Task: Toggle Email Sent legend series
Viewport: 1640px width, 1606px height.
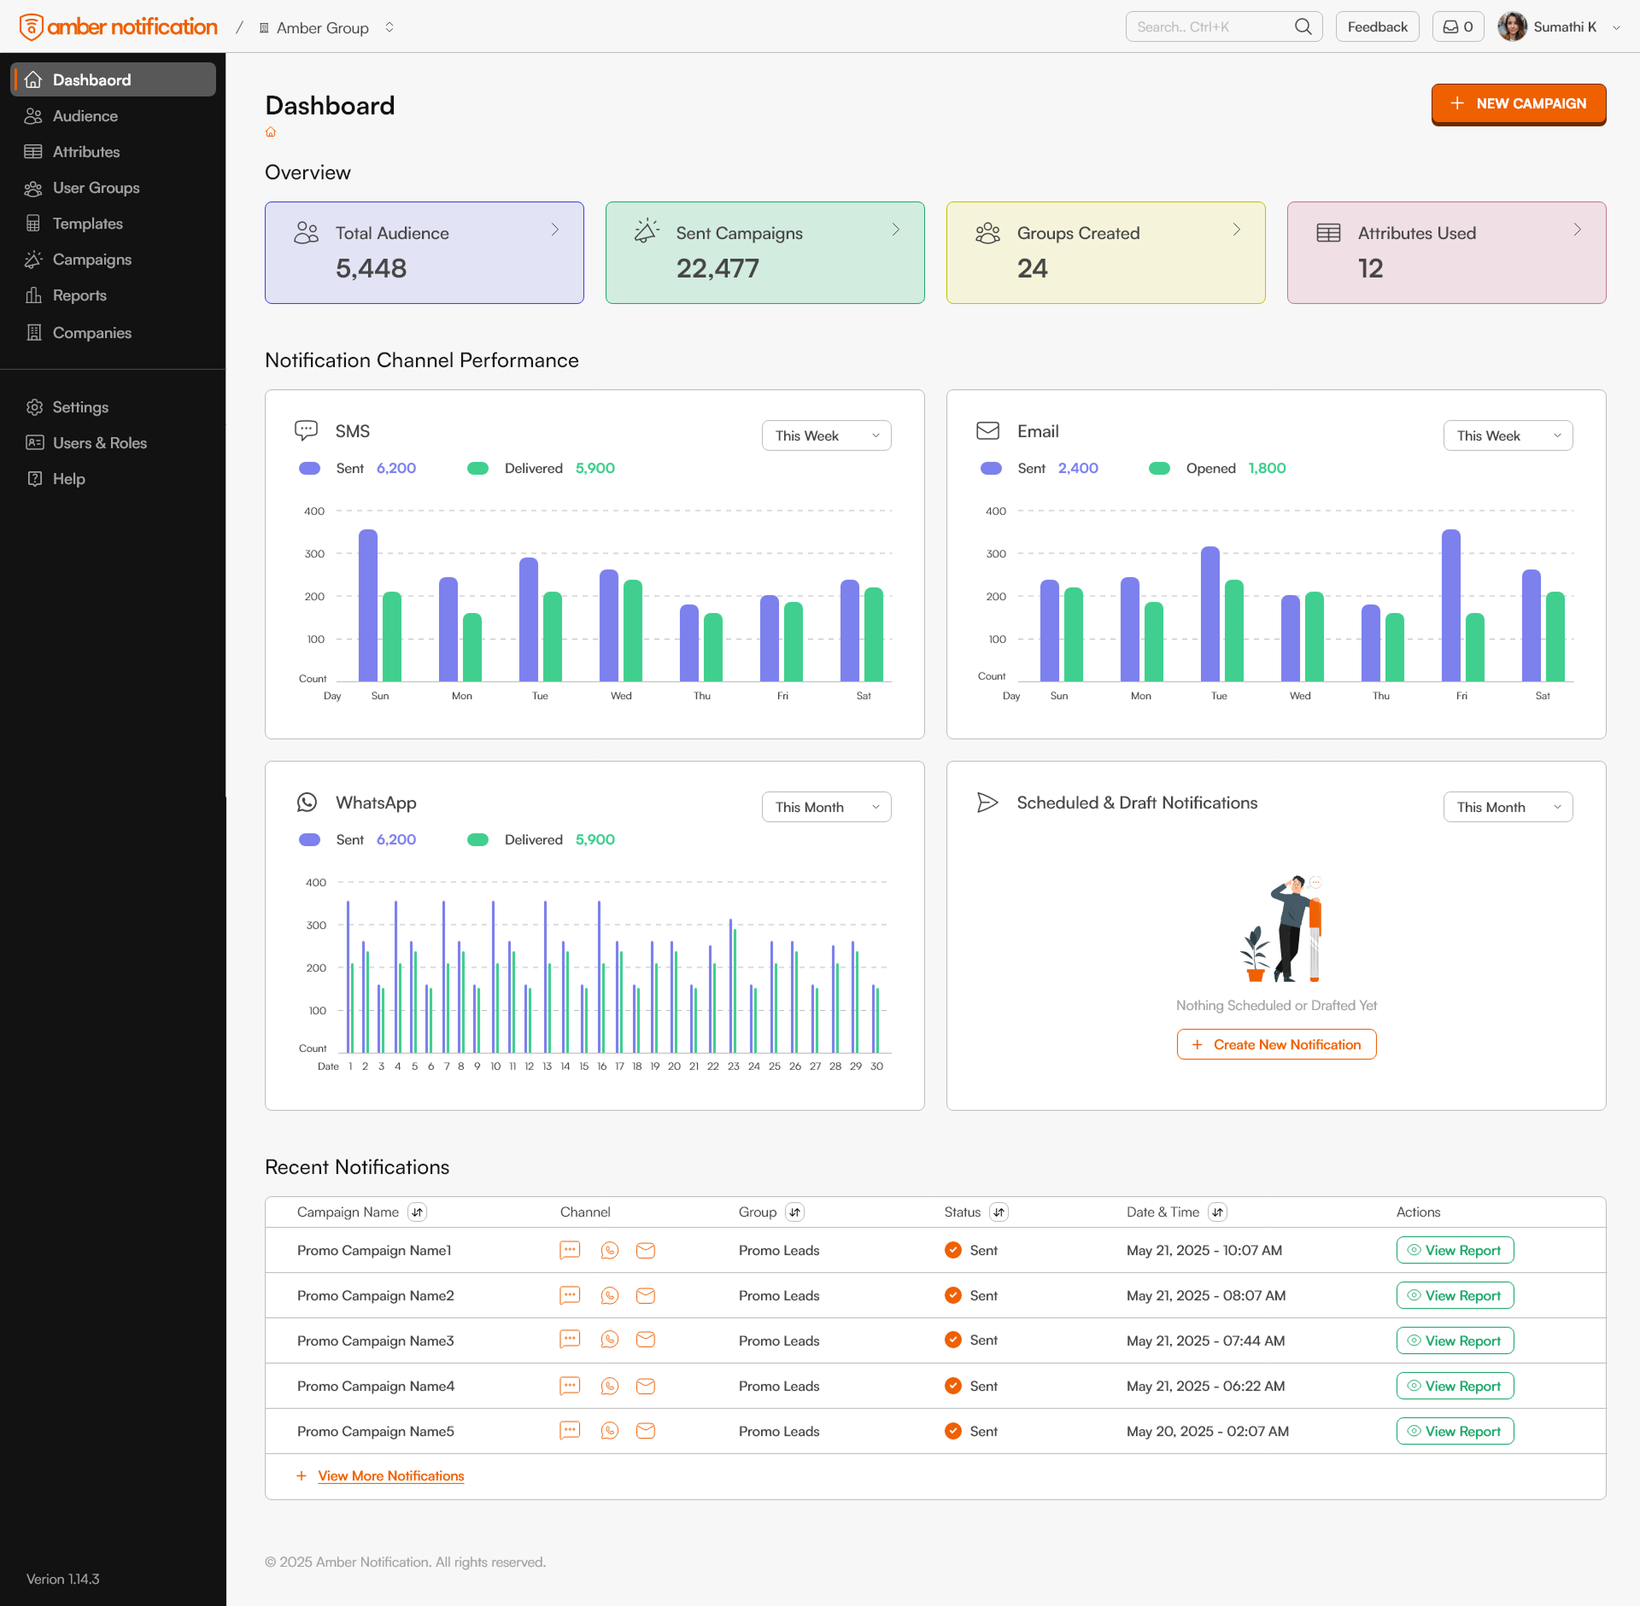Action: 991,468
